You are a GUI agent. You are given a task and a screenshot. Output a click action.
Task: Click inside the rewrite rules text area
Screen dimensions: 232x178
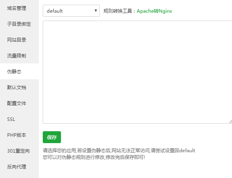pyautogui.click(x=137, y=72)
